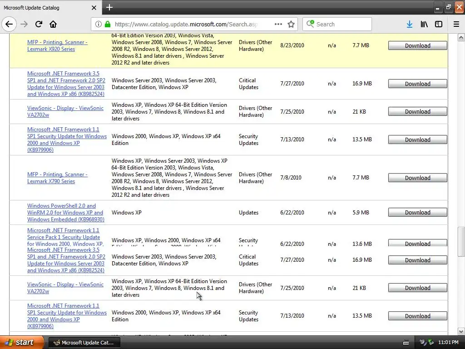Viewport: 465px width, 349px height.
Task: Click the 5.9 MB size value
Action: 361,213
